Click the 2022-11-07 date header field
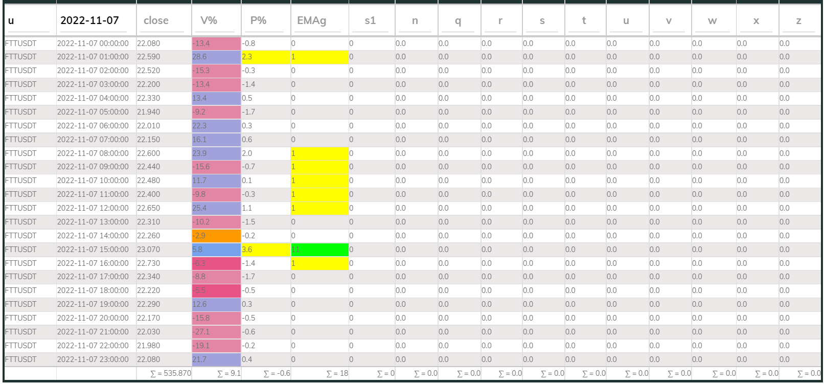Screen dimensions: 824x384 coord(90,20)
